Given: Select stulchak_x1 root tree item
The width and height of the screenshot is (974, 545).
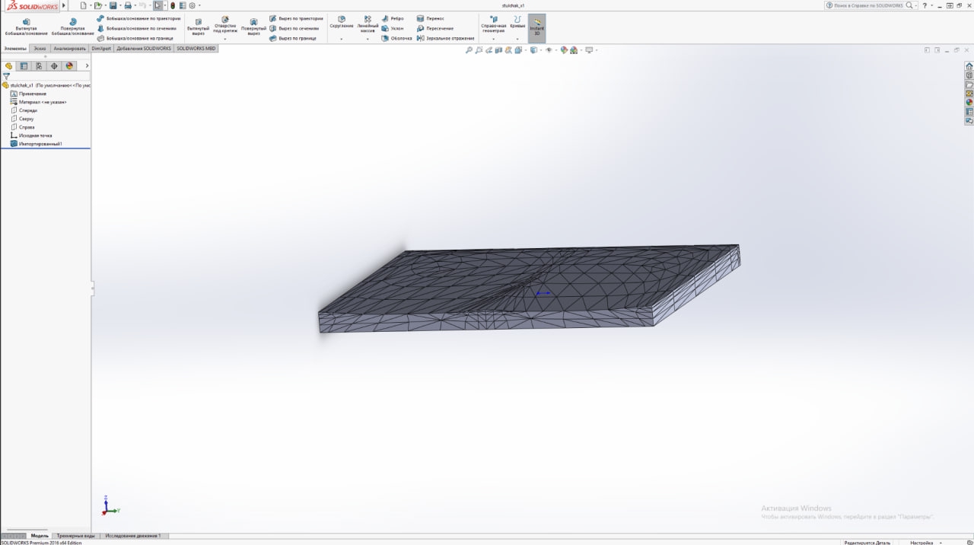Looking at the screenshot, I should [46, 85].
